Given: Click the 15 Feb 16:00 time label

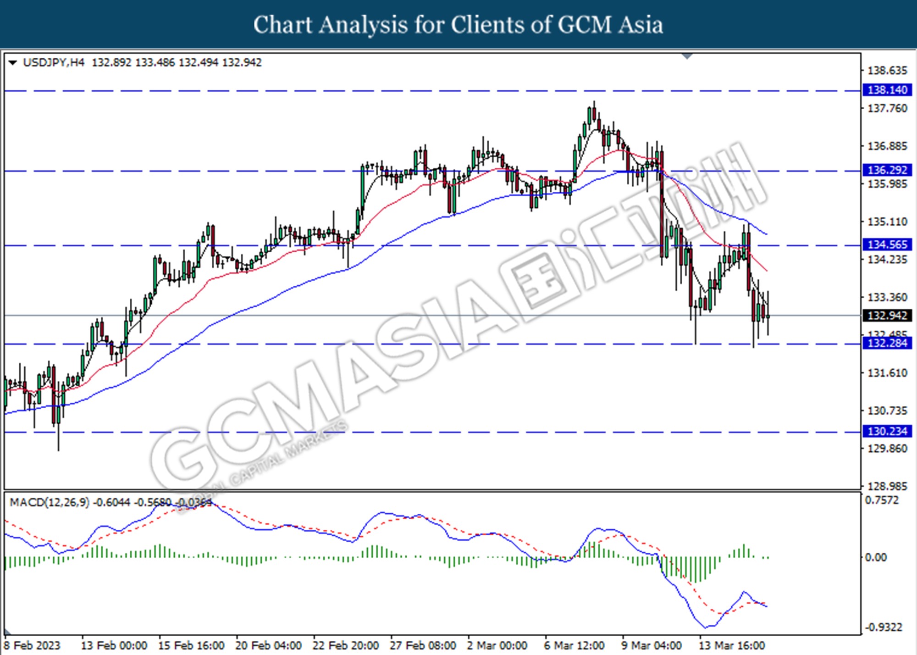Looking at the screenshot, I should click(x=192, y=645).
